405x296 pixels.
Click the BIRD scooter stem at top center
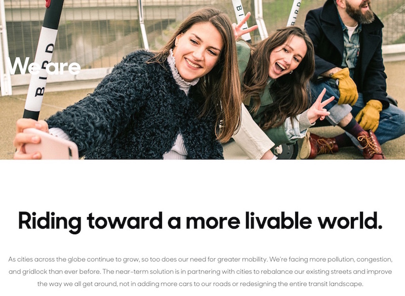pos(241,19)
